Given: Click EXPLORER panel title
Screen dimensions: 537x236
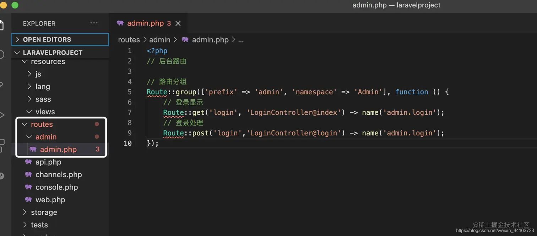Looking at the screenshot, I should click(x=39, y=23).
